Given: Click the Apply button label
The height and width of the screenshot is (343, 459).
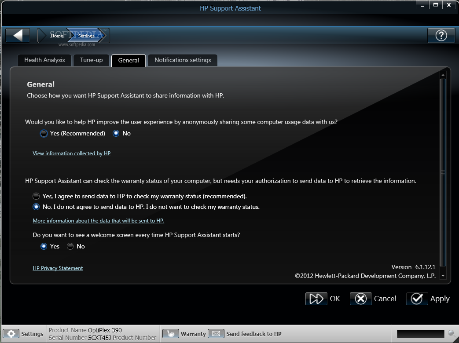Looking at the screenshot, I should (x=440, y=299).
